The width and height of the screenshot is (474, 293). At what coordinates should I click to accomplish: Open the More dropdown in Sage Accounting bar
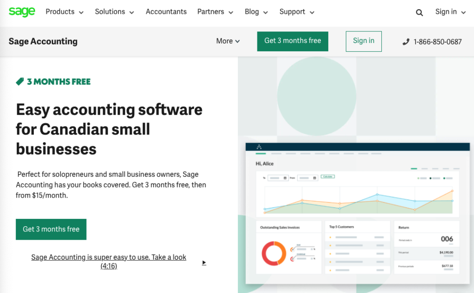(x=228, y=41)
